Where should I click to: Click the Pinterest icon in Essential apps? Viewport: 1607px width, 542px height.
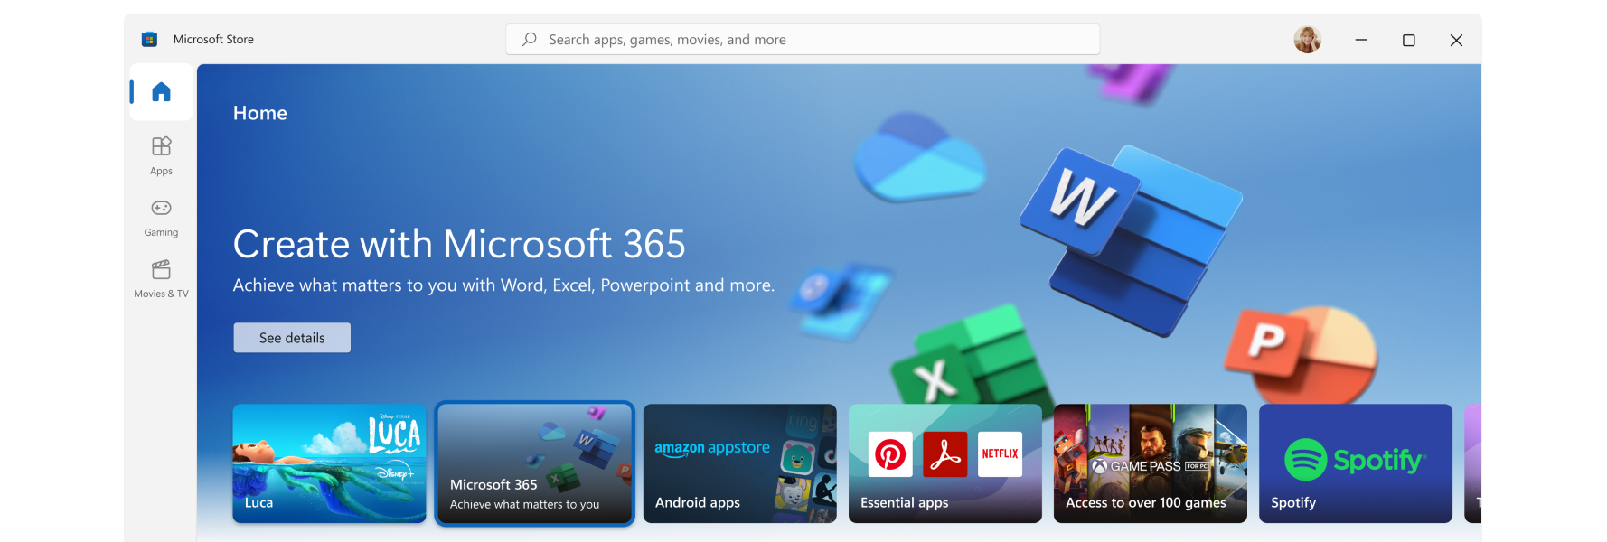[890, 454]
